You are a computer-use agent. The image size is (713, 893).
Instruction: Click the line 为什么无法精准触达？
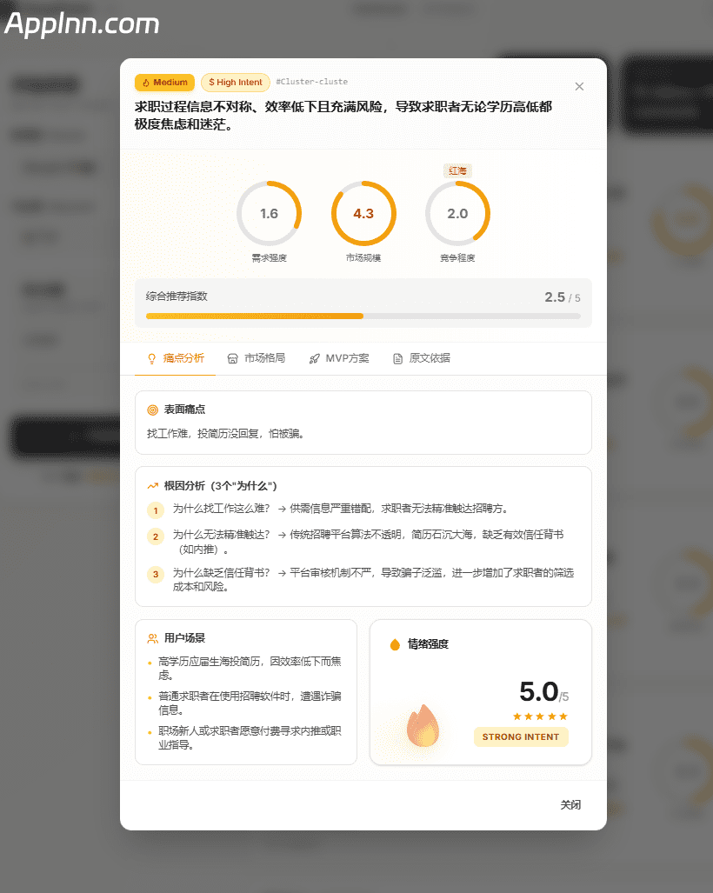point(222,535)
